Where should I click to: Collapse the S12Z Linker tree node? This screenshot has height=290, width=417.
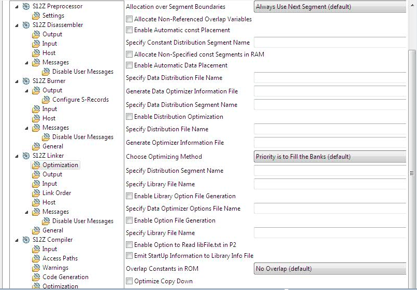[x=17, y=156]
